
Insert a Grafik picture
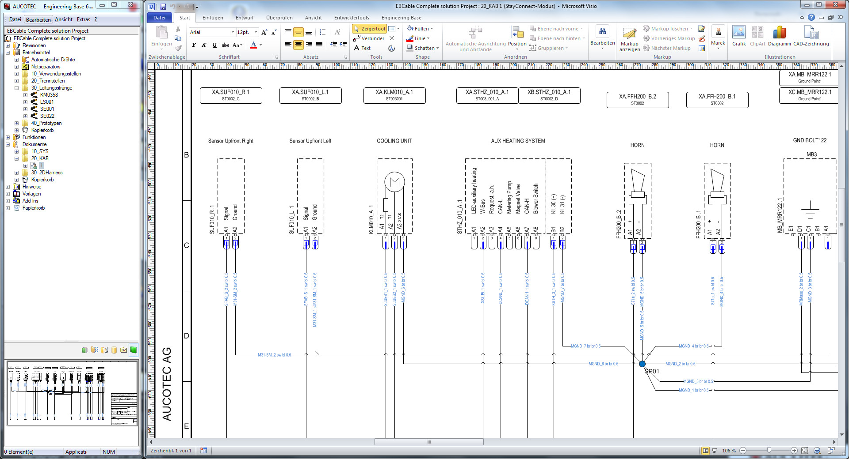point(739,36)
